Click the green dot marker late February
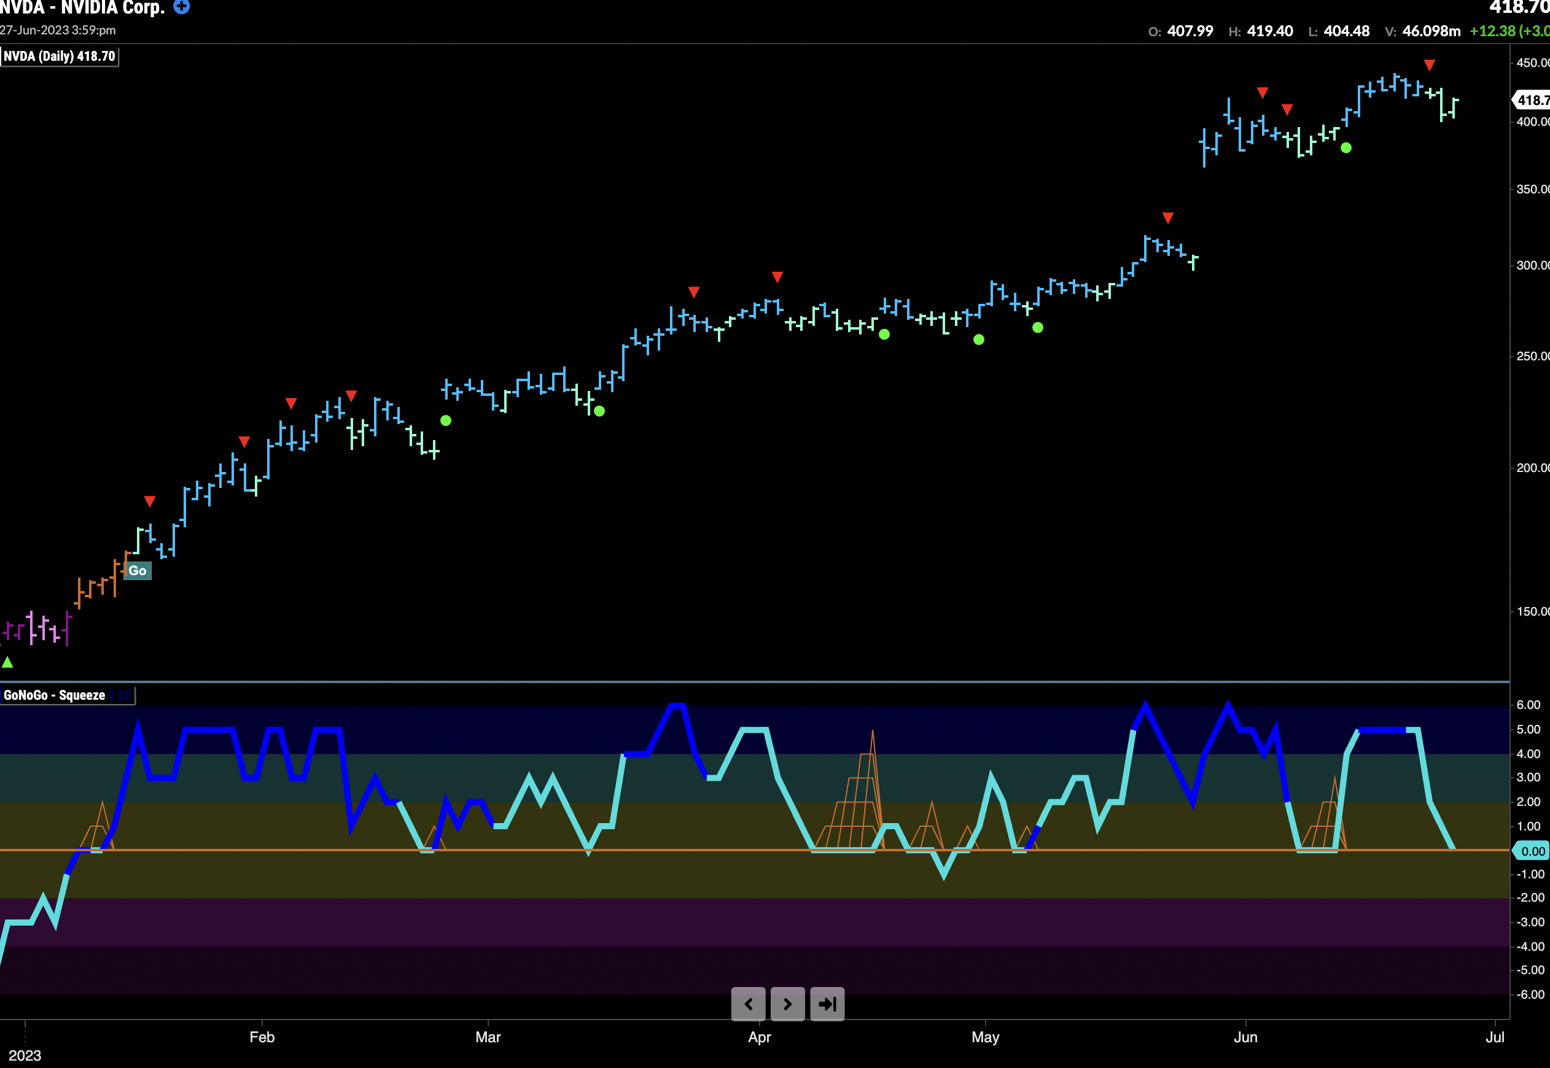The height and width of the screenshot is (1068, 1550). point(446,420)
